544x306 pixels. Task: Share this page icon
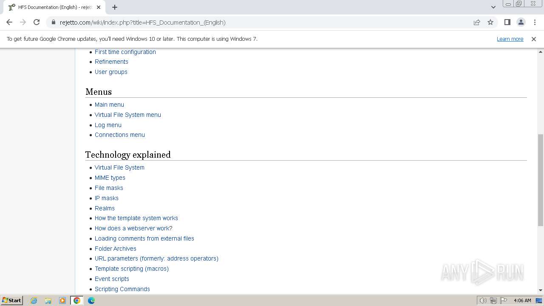pos(477,22)
